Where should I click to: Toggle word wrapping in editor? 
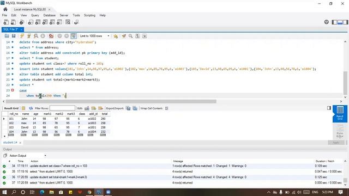pos(145,36)
